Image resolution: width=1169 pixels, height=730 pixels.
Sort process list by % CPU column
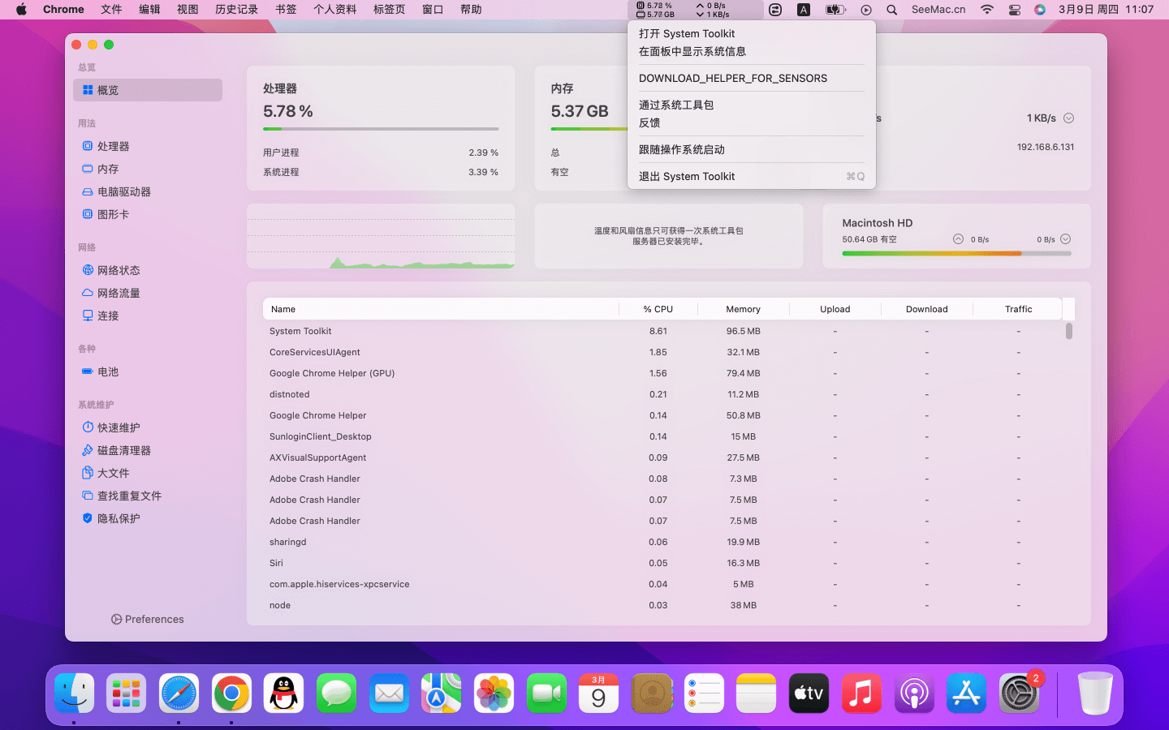658,309
